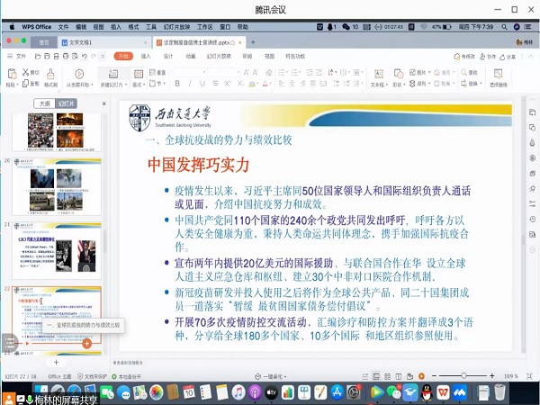Screen dimensions: 540x405
Task: Click the zoom slider handle
Action: pyautogui.click(x=463, y=375)
